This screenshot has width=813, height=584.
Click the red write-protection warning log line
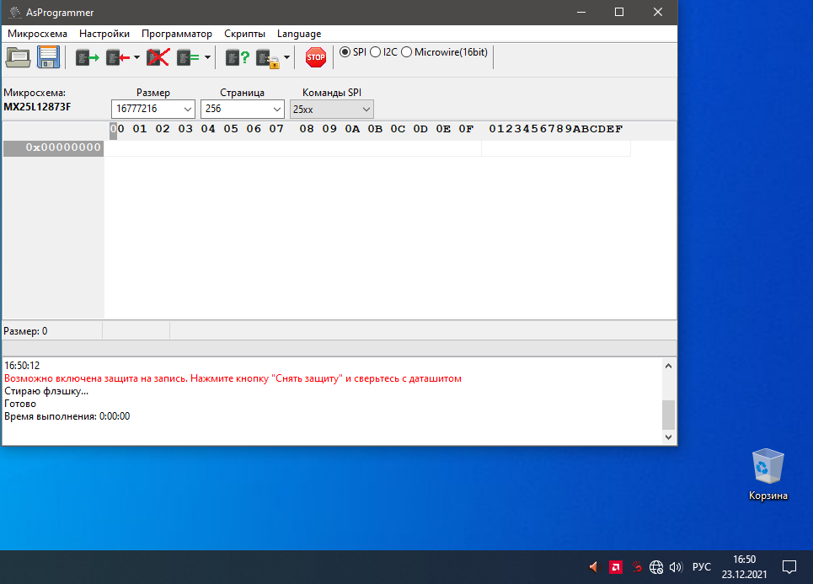coord(233,378)
